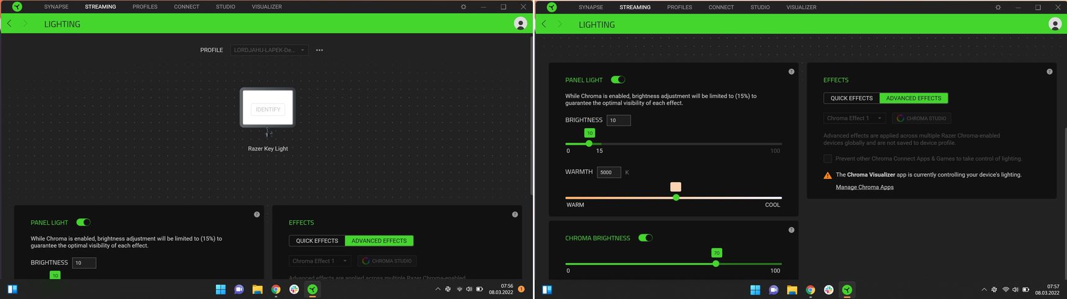
Task: Select Advanced Effects in left window
Action: coord(379,241)
